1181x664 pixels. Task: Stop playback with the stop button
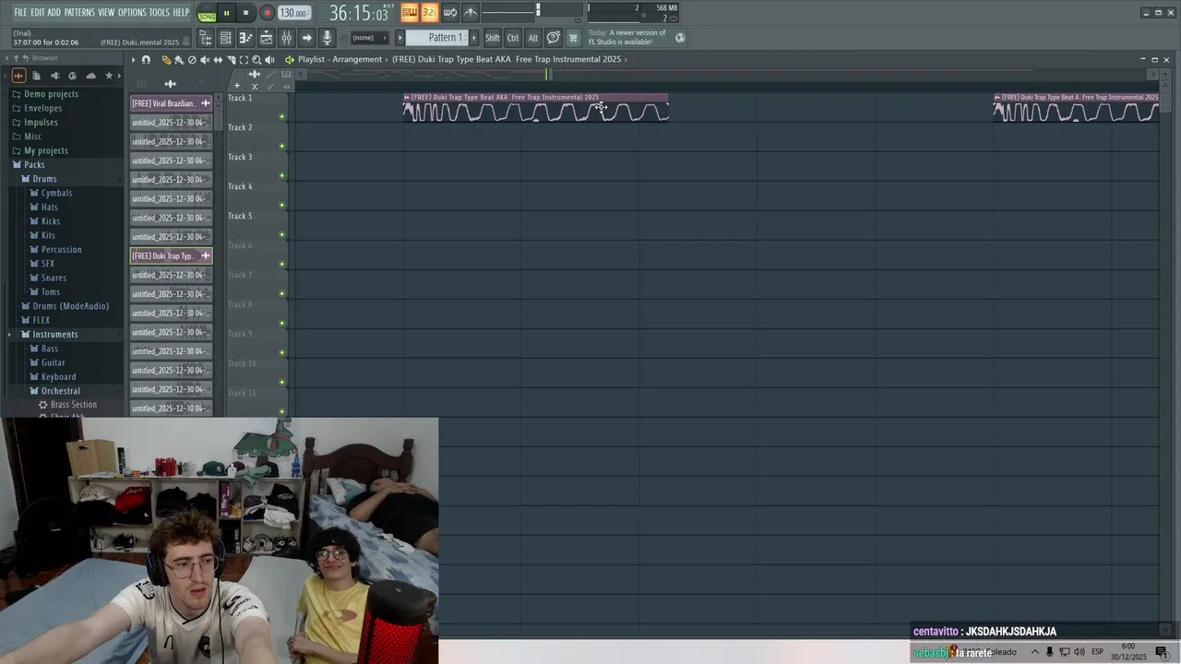245,13
